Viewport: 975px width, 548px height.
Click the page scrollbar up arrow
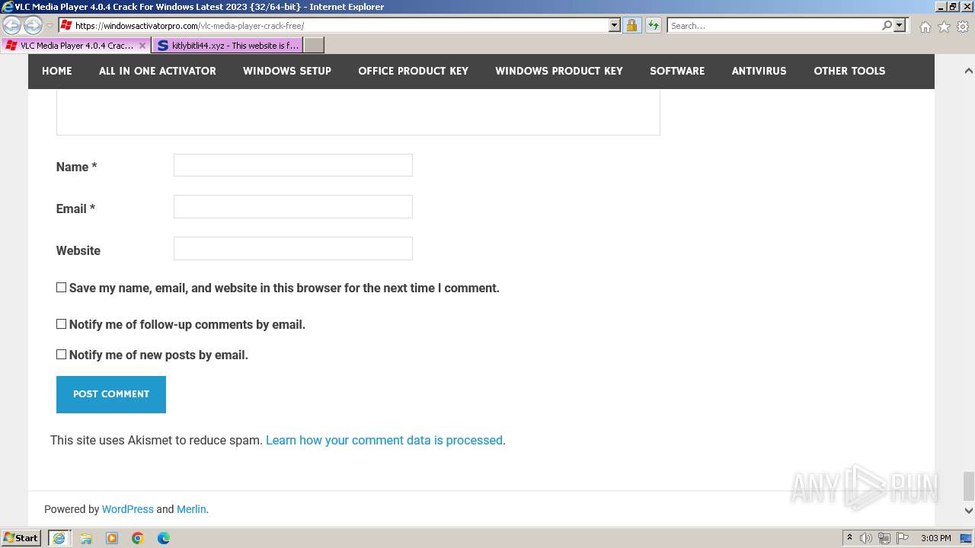(x=968, y=71)
